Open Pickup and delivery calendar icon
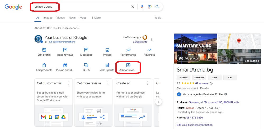The image size is (264, 129). click(x=65, y=65)
